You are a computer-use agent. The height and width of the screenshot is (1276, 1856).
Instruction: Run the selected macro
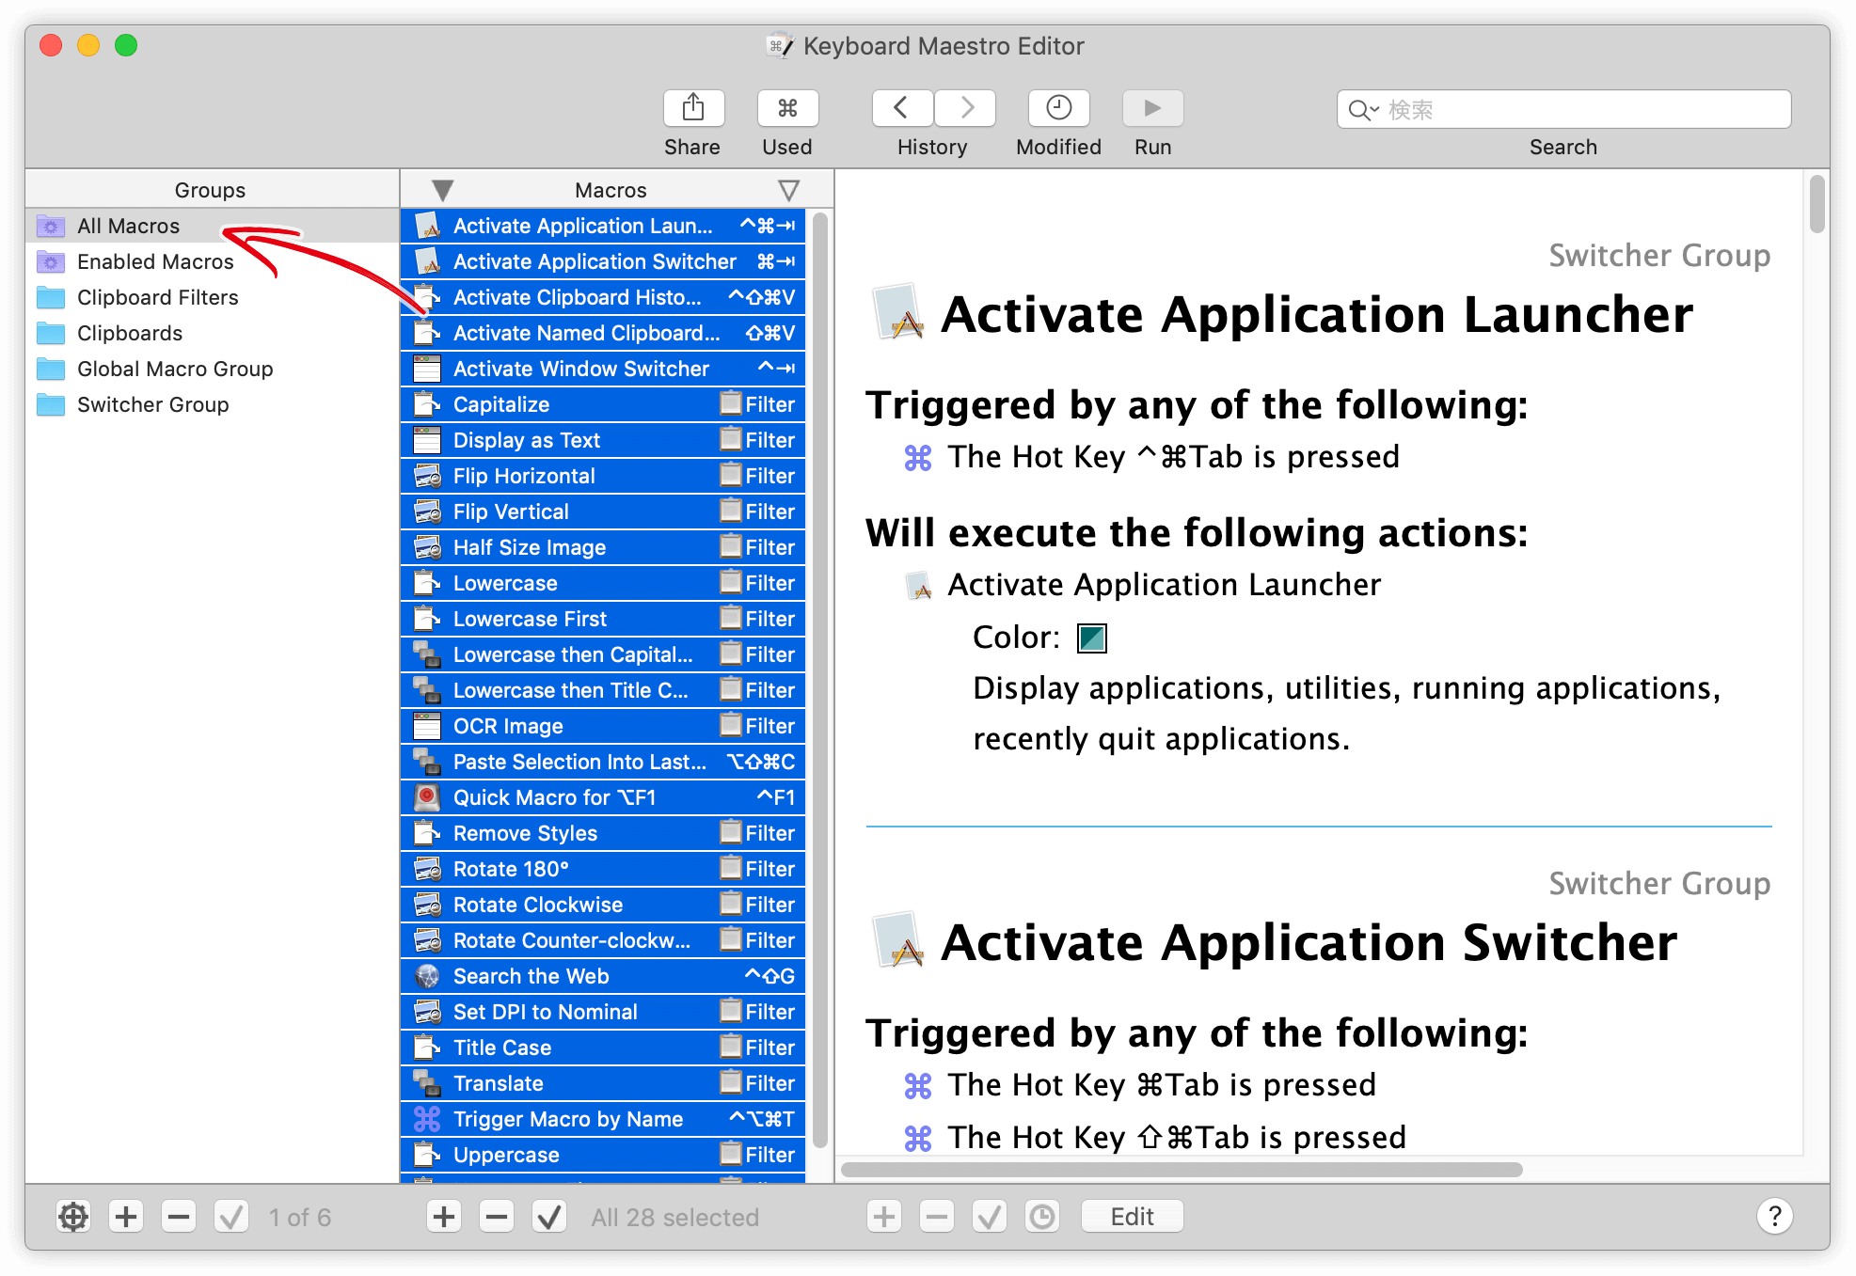pos(1152,108)
